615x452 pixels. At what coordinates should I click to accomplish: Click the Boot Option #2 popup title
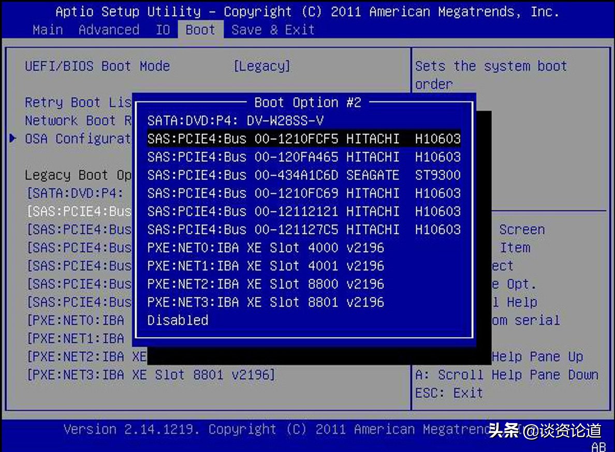[x=308, y=102]
